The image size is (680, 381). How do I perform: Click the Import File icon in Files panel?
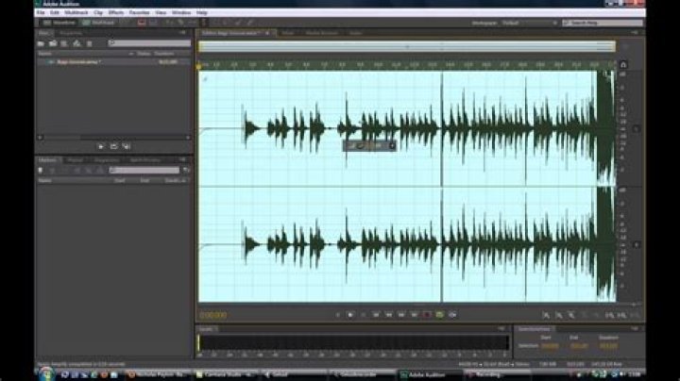click(x=53, y=43)
